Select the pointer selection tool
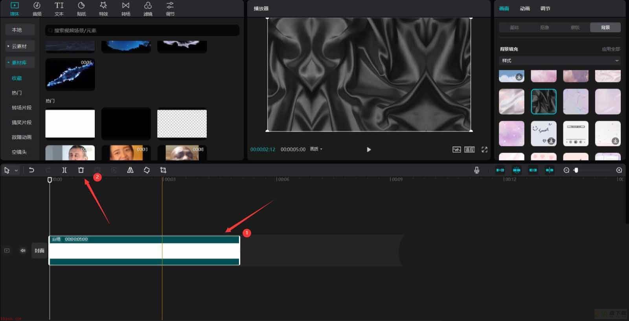The height and width of the screenshot is (321, 629). tap(7, 170)
